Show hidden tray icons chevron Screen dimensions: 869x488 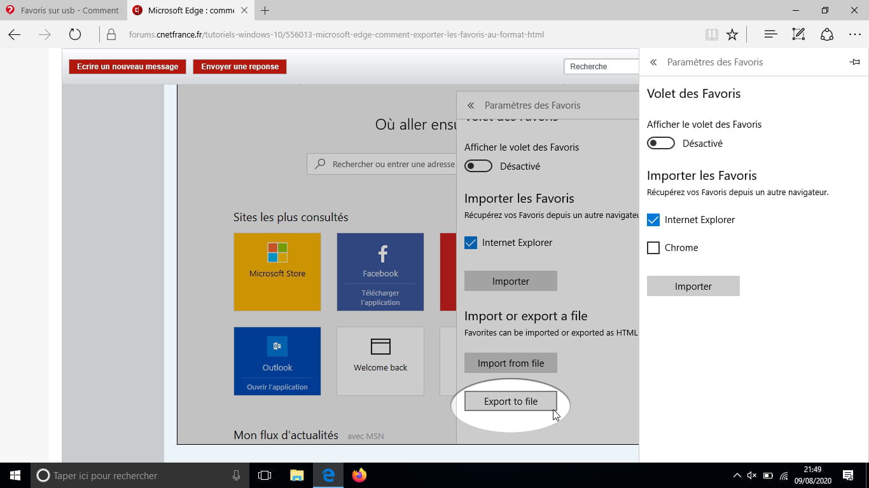click(x=737, y=475)
